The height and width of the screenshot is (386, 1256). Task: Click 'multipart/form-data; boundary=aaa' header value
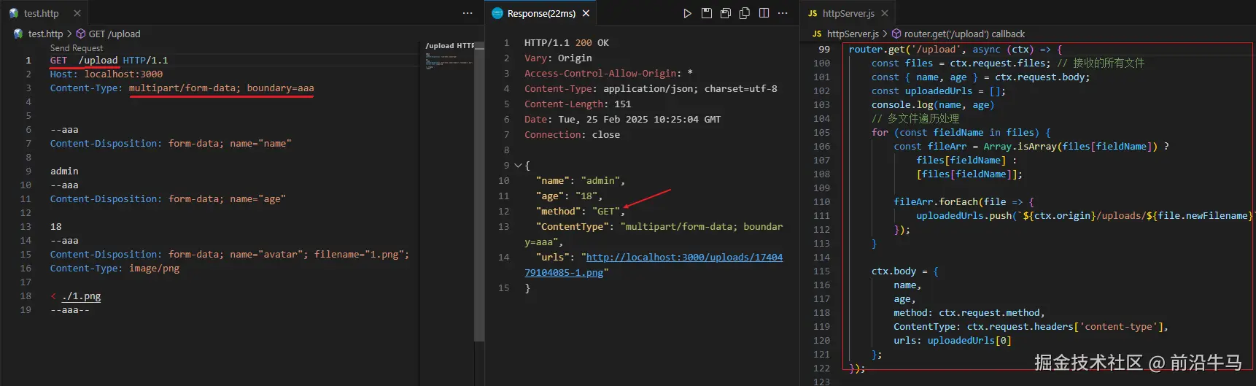coord(221,88)
